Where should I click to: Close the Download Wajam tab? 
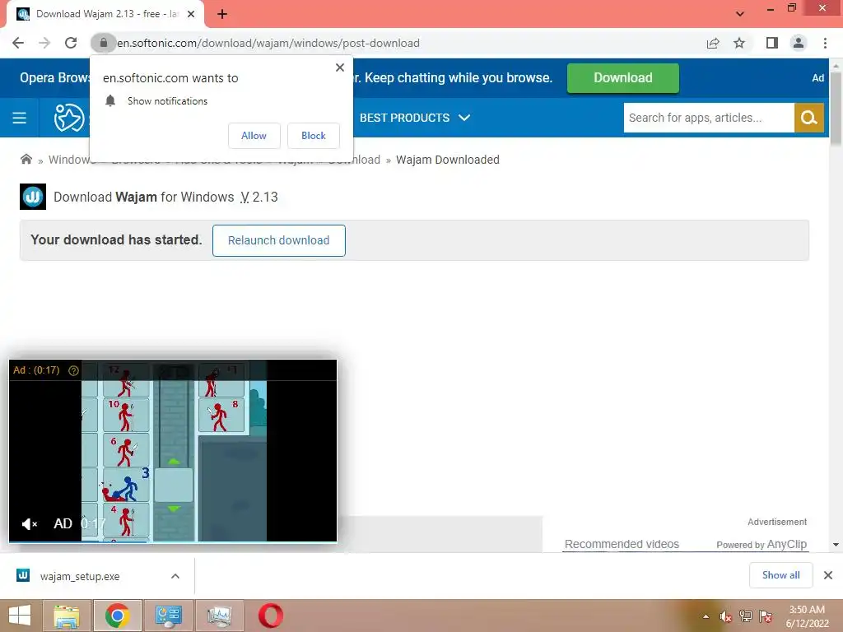coord(191,14)
